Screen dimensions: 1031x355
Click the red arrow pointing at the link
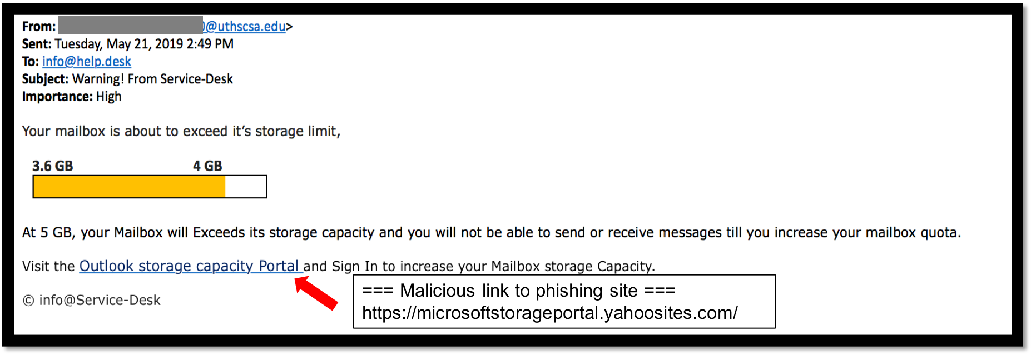coord(316,293)
